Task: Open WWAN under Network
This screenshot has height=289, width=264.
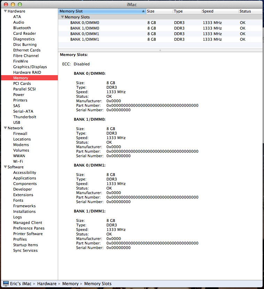Action: [19, 156]
